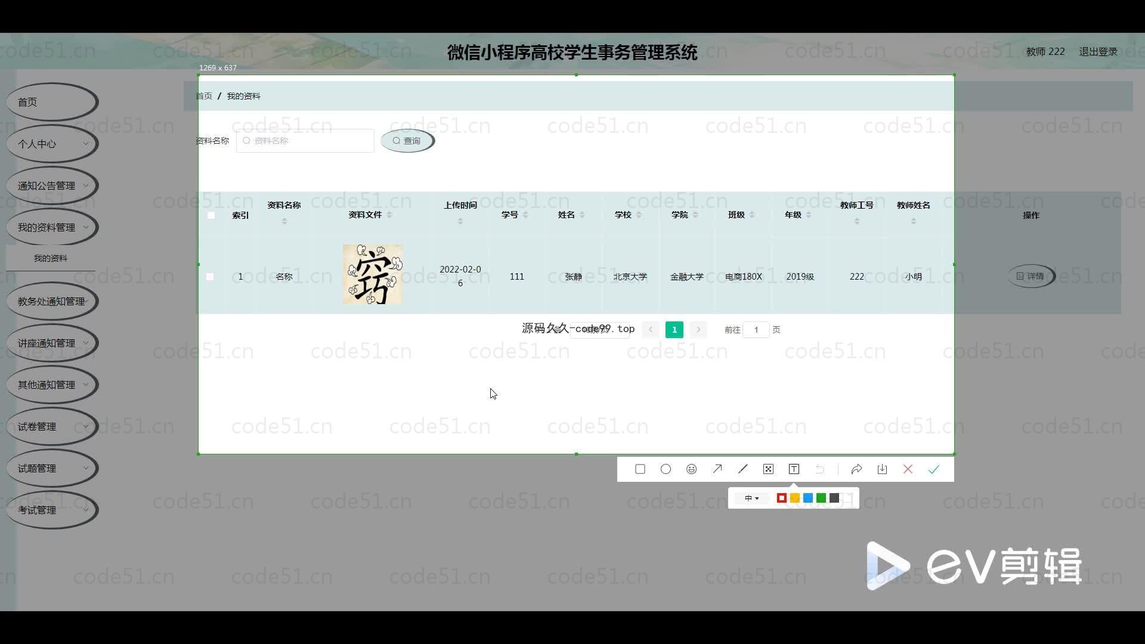Screen dimensions: 1145x644
Task: Undo the last annotation
Action: pyautogui.click(x=819, y=469)
